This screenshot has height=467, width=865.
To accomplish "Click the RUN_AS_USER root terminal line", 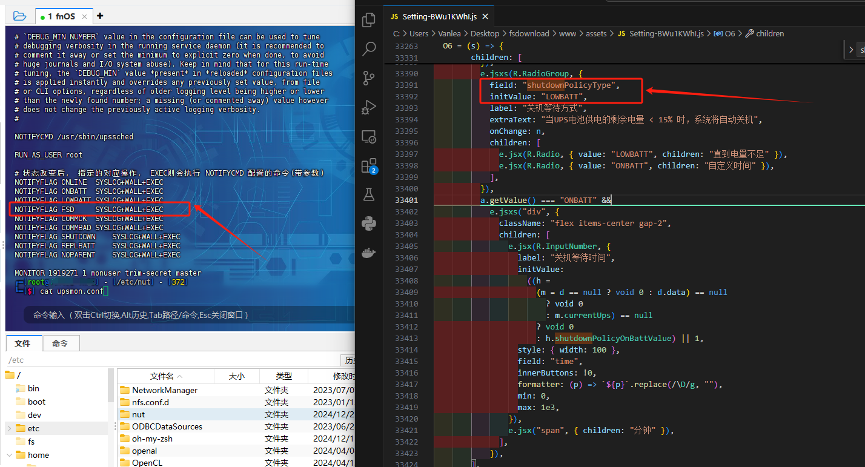I will pos(48,155).
